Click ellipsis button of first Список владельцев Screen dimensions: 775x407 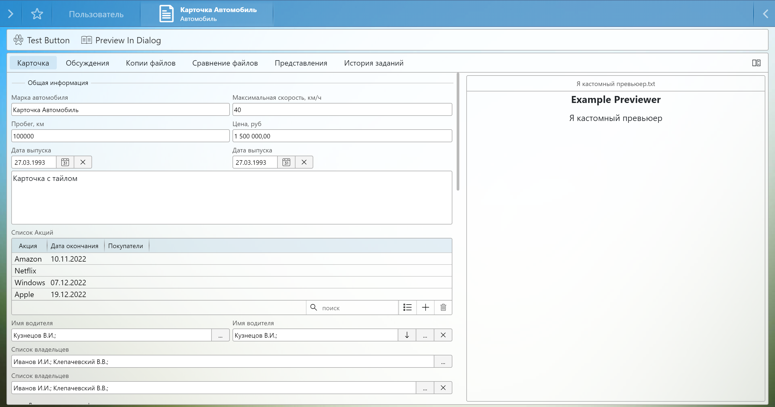click(443, 361)
